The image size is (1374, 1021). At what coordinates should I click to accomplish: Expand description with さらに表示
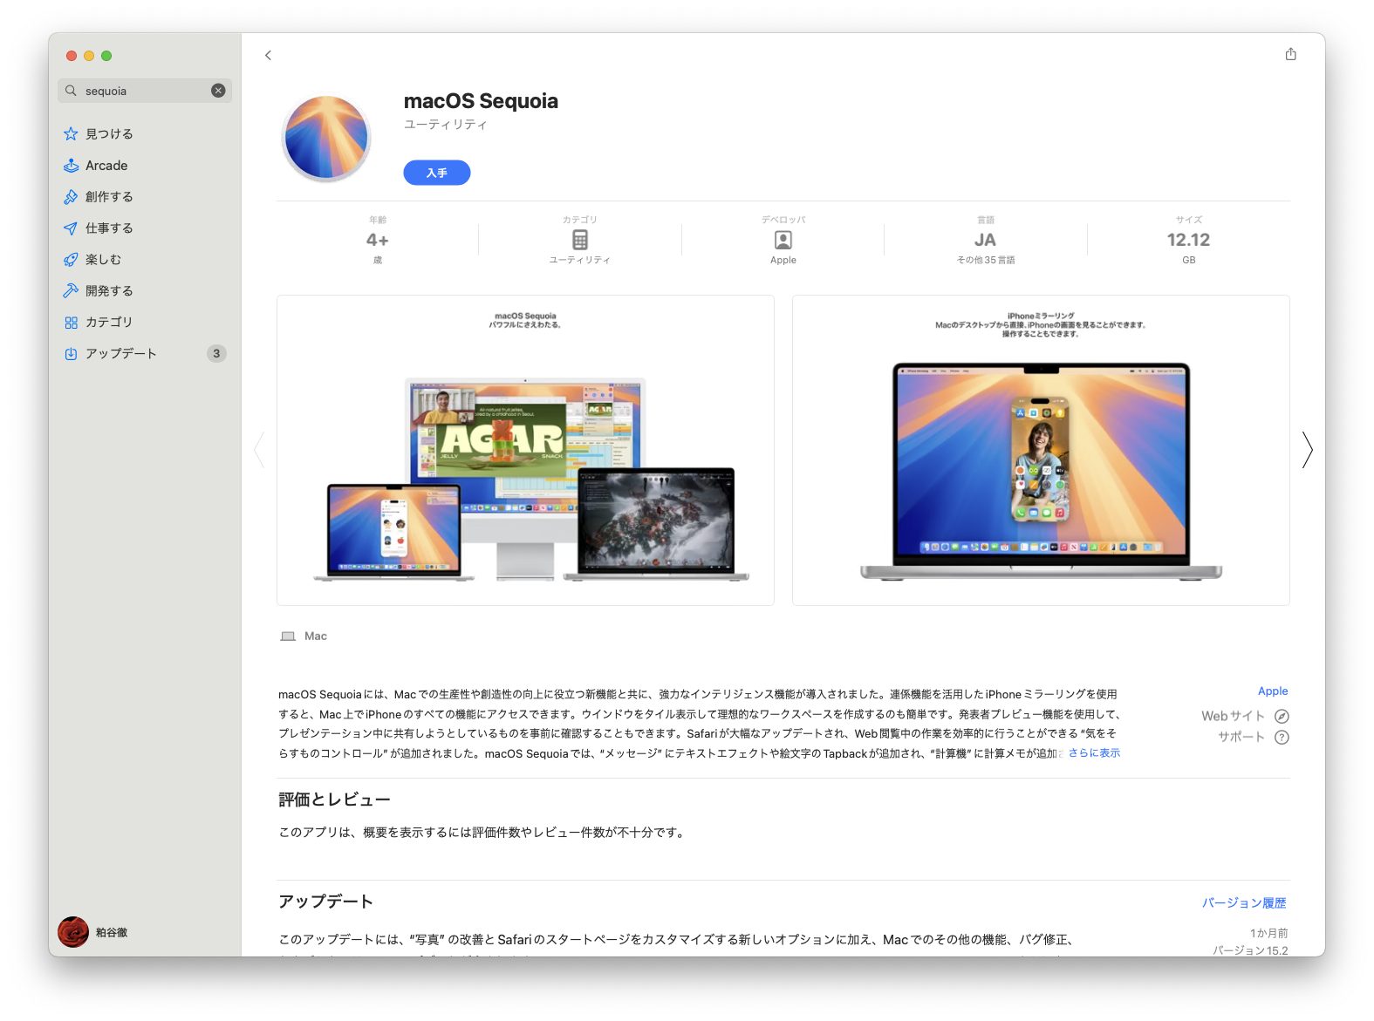tap(1094, 752)
